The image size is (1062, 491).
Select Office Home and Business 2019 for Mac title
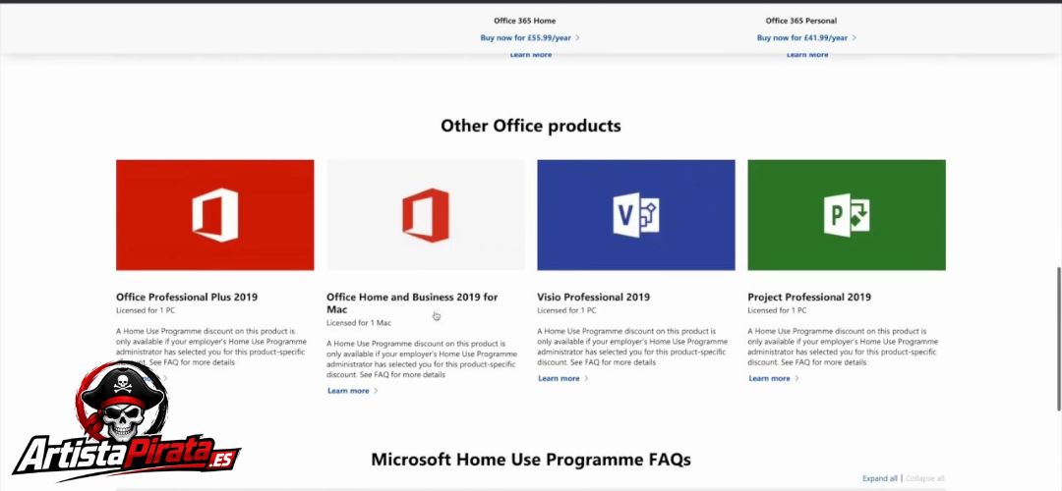[412, 303]
